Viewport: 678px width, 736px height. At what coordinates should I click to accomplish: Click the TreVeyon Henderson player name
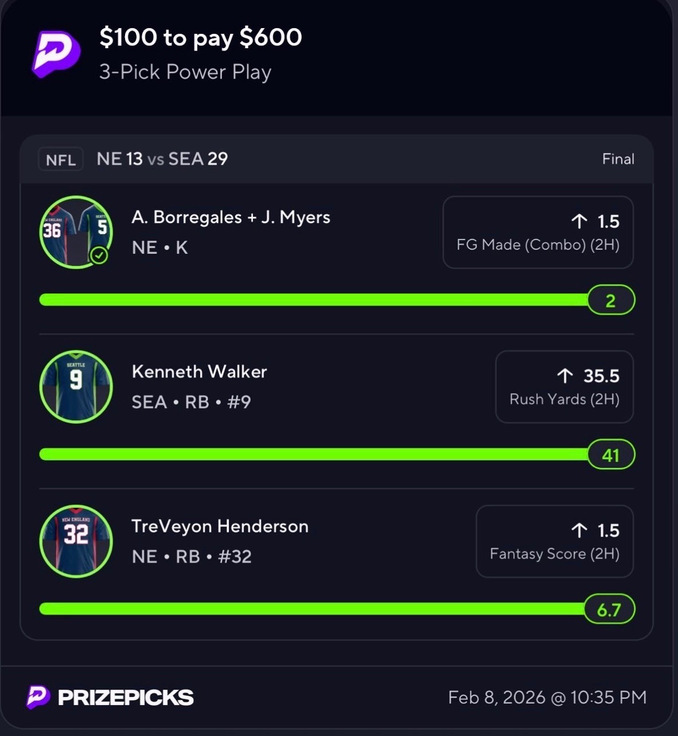click(x=220, y=526)
